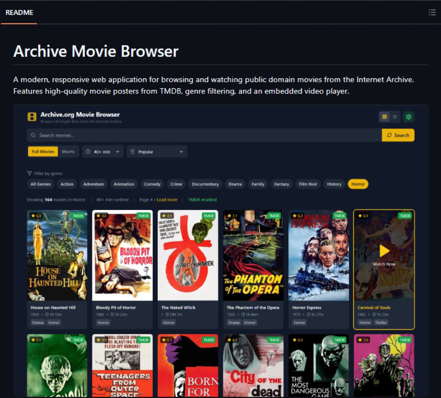Select the Full Movies toggle

click(43, 151)
